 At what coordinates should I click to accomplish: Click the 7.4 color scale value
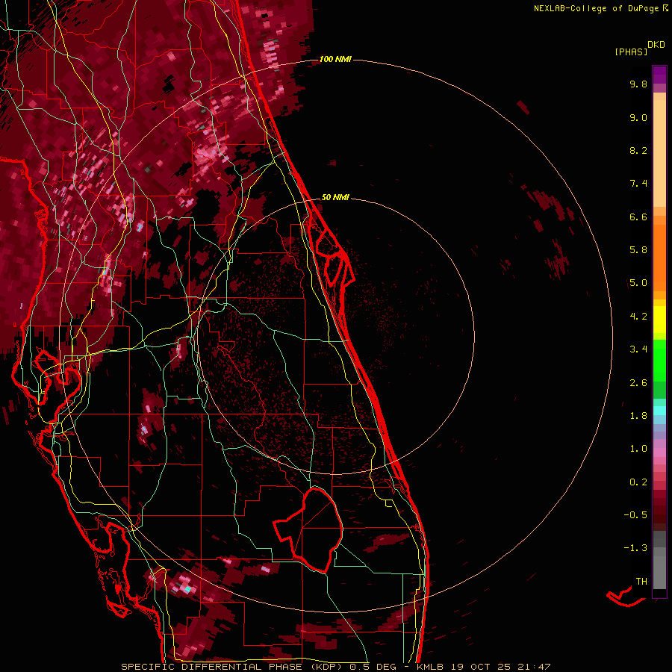(638, 184)
